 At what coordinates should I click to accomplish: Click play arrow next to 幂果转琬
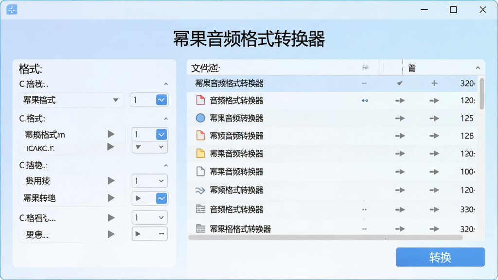[111, 198]
